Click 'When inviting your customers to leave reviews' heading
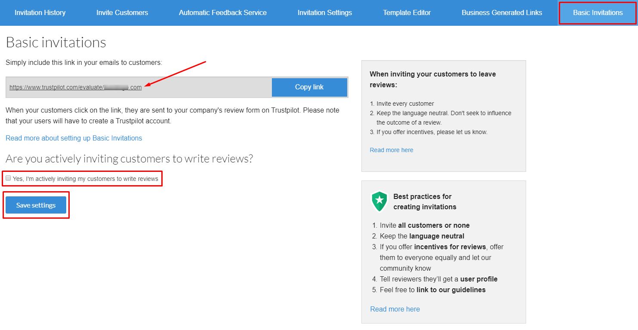Image resolution: width=638 pixels, height=330 pixels. (433, 79)
